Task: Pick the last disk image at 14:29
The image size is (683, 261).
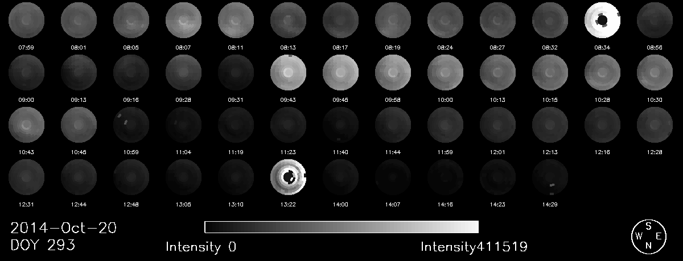Action: [x=550, y=177]
